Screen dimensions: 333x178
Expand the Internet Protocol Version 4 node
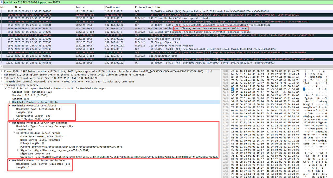2,78
